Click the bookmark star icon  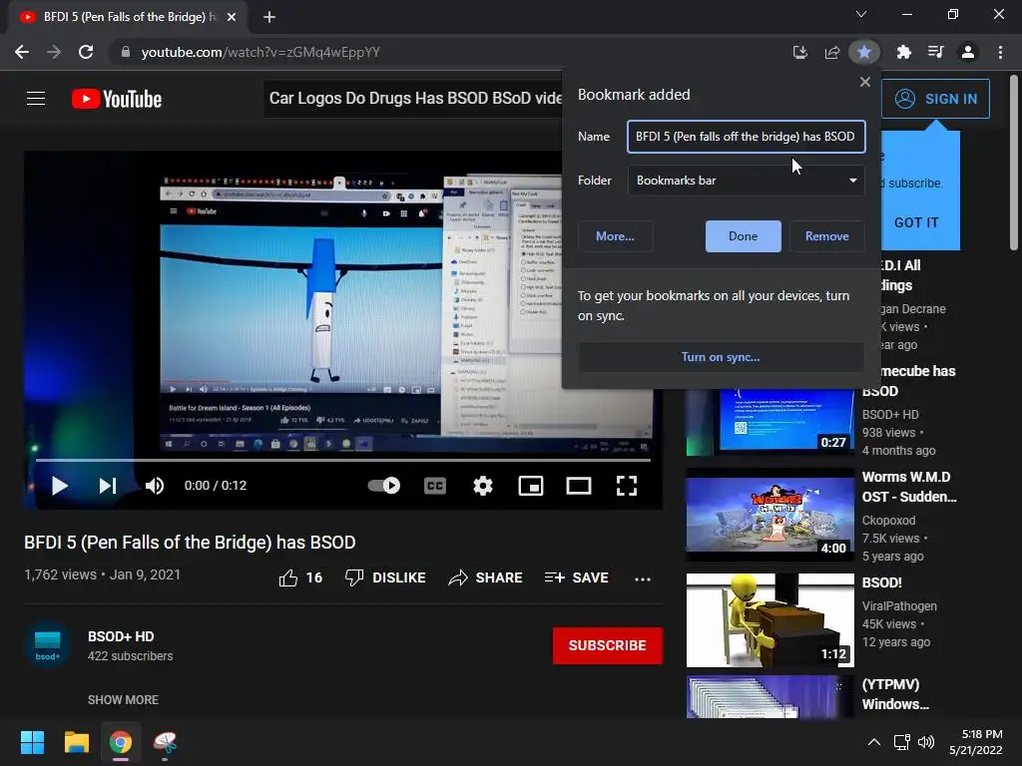(x=864, y=52)
